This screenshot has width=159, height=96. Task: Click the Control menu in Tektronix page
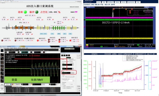pyautogui.click(x=123, y=2)
